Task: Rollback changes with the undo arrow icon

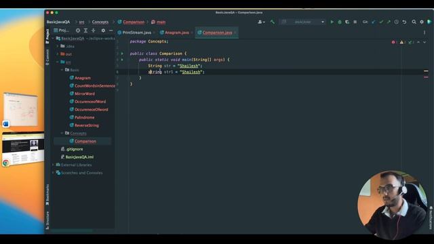Action: click(x=404, y=22)
